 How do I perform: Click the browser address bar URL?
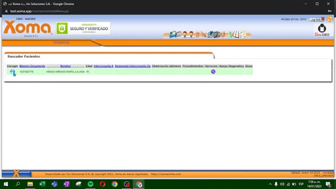(x=39, y=11)
